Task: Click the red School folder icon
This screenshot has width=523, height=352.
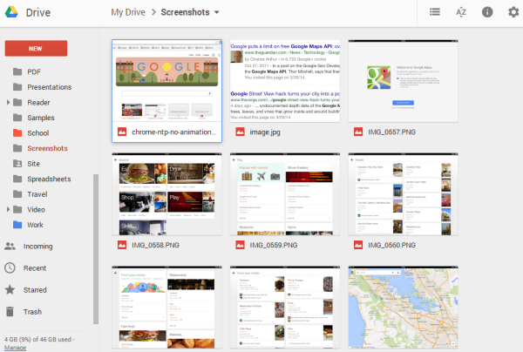Action: [17, 133]
